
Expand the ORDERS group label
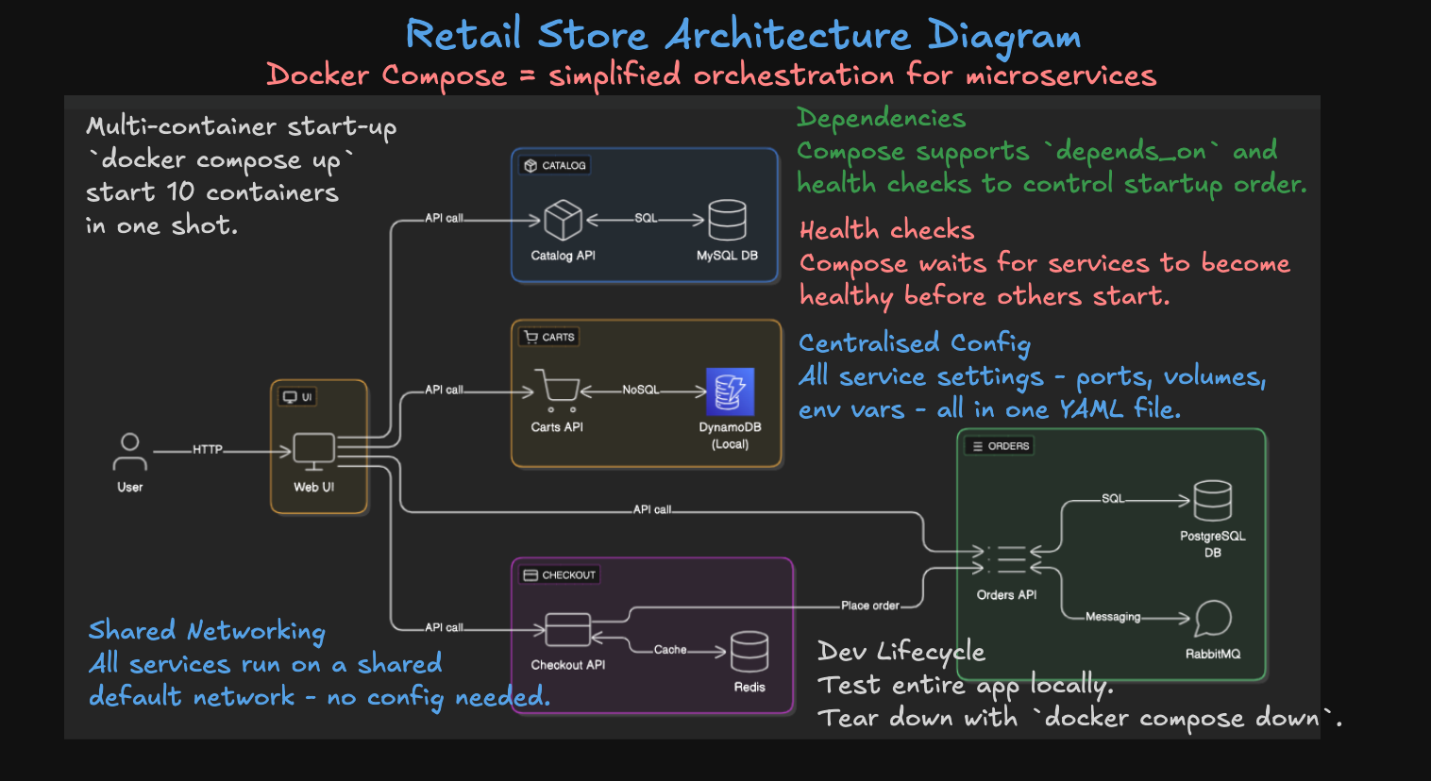(999, 446)
